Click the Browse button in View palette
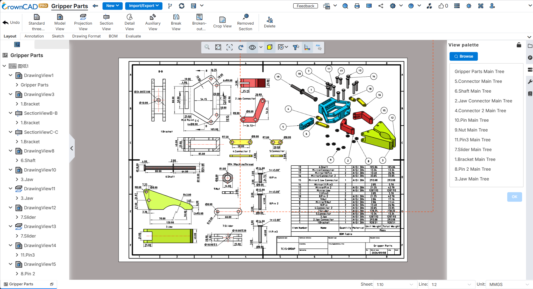 (x=464, y=56)
